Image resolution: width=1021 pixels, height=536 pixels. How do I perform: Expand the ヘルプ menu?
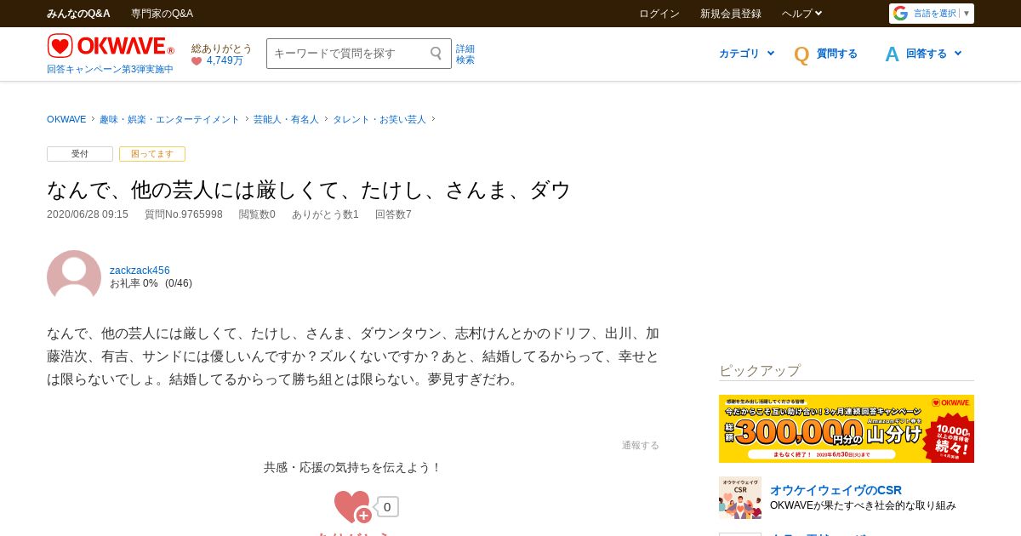click(801, 14)
